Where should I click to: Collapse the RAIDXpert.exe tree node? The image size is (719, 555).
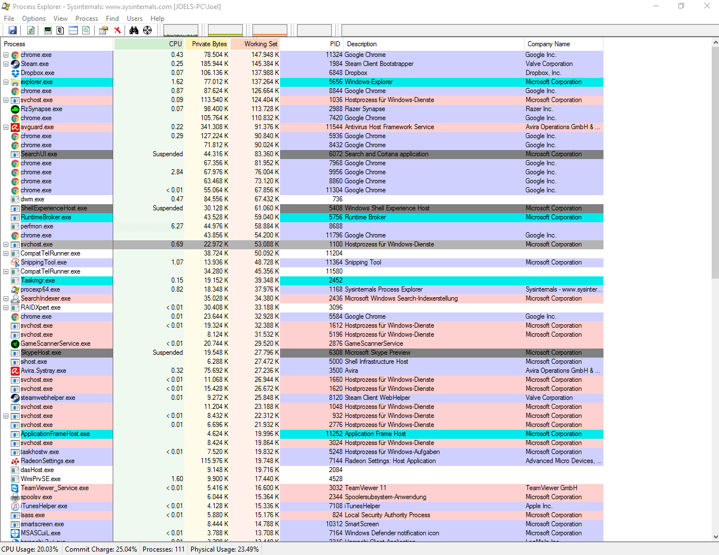coord(6,307)
